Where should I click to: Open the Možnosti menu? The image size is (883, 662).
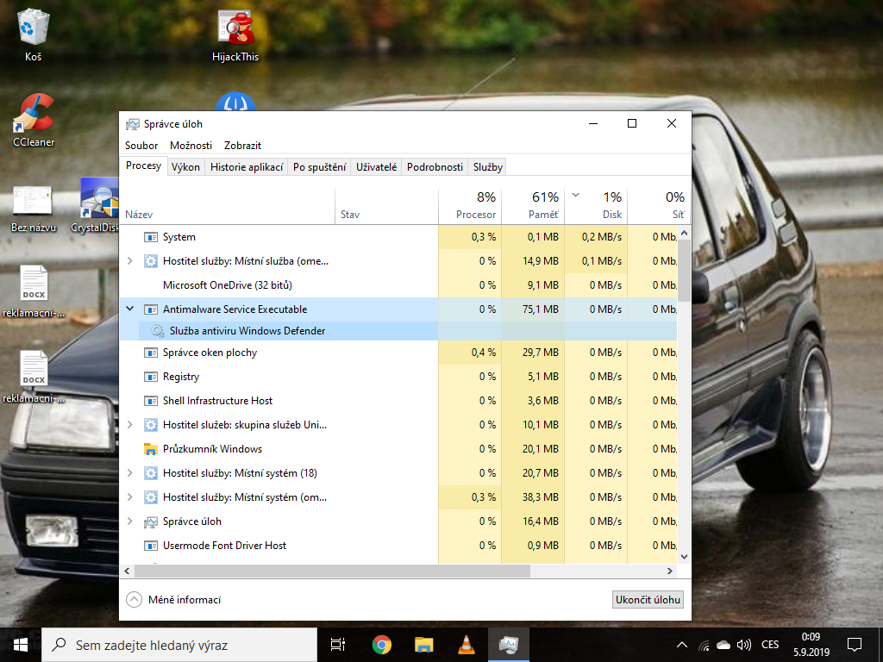pos(191,146)
